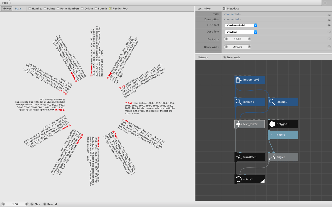Click the New Node button
332x207 pixels.
(232, 57)
